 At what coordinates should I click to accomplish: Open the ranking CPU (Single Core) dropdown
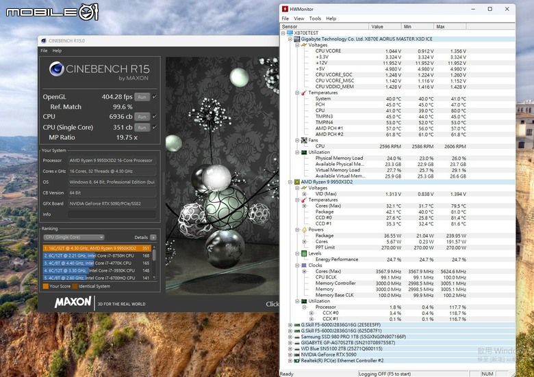point(73,237)
